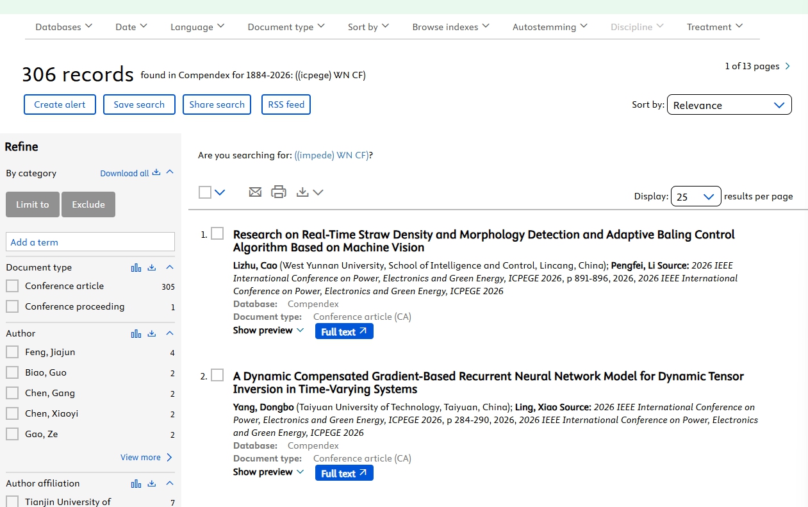Toggle Conference proceeding checkbox
808x507 pixels.
[12, 306]
